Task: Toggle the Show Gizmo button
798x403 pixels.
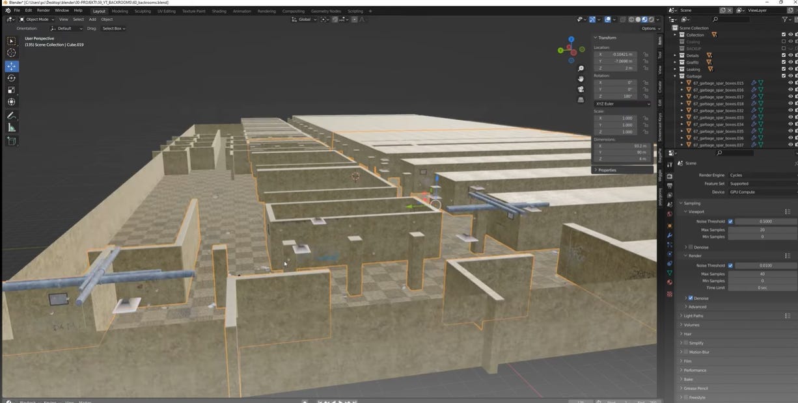Action: (592, 19)
